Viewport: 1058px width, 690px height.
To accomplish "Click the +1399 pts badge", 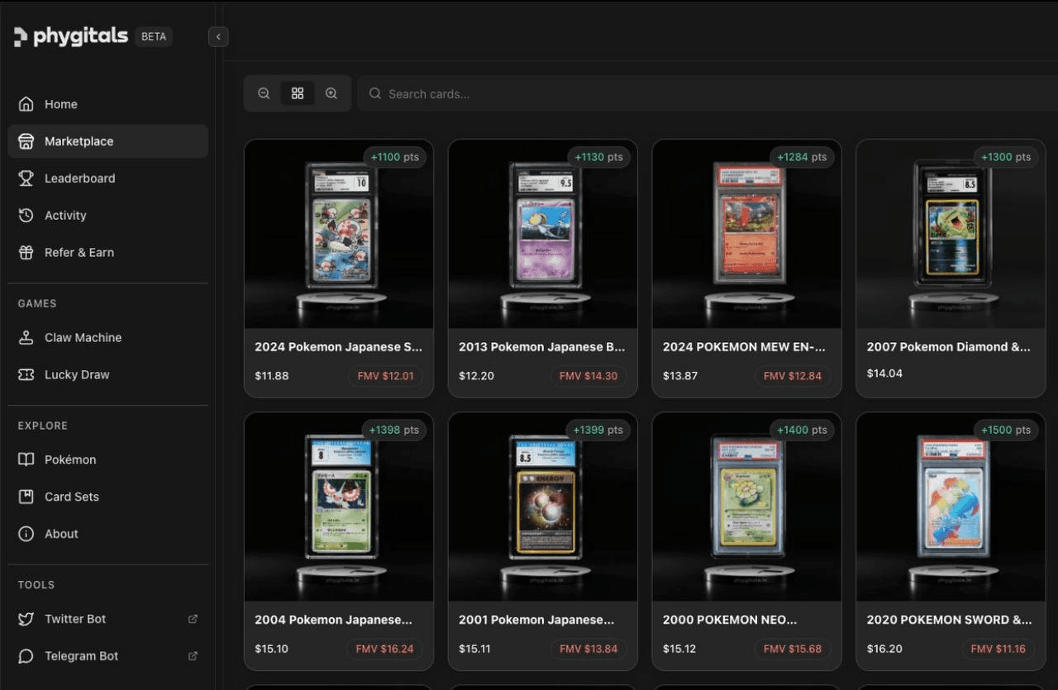I will pyautogui.click(x=598, y=430).
